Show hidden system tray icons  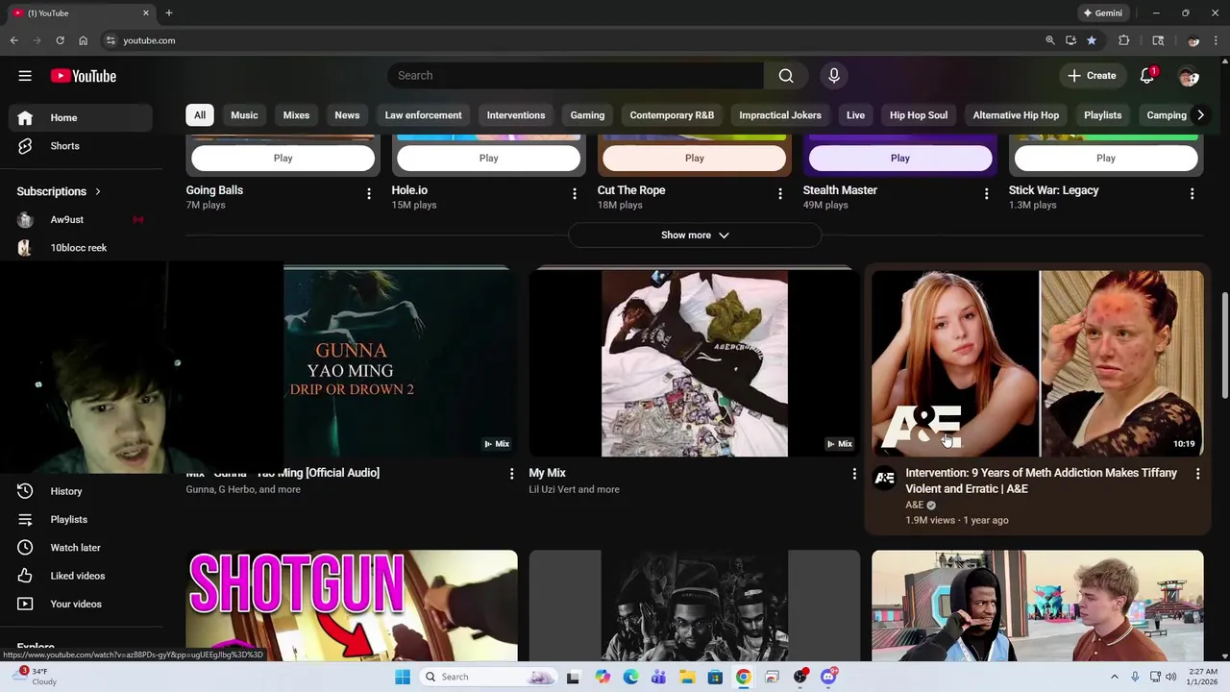tap(1114, 677)
